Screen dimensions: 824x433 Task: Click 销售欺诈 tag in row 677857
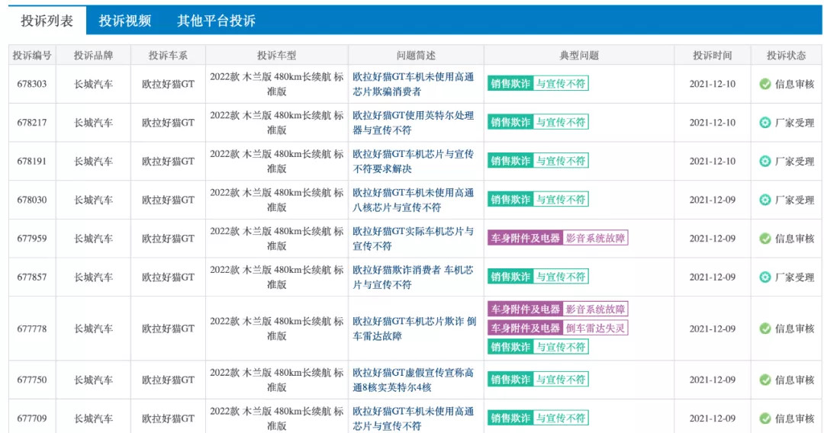[510, 277]
